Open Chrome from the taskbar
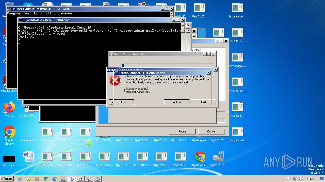The image size is (325, 182). pos(46,179)
